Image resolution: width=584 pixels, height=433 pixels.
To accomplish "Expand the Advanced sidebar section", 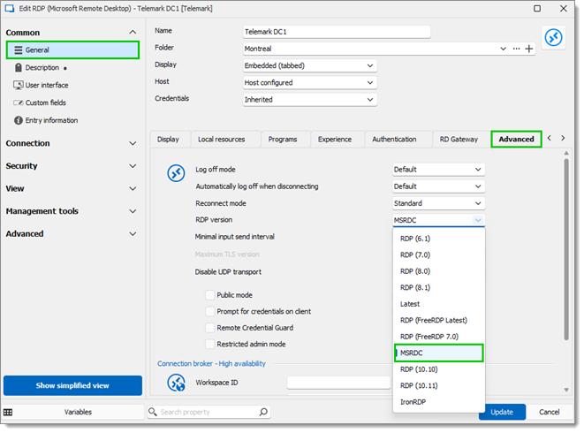I will [x=133, y=234].
